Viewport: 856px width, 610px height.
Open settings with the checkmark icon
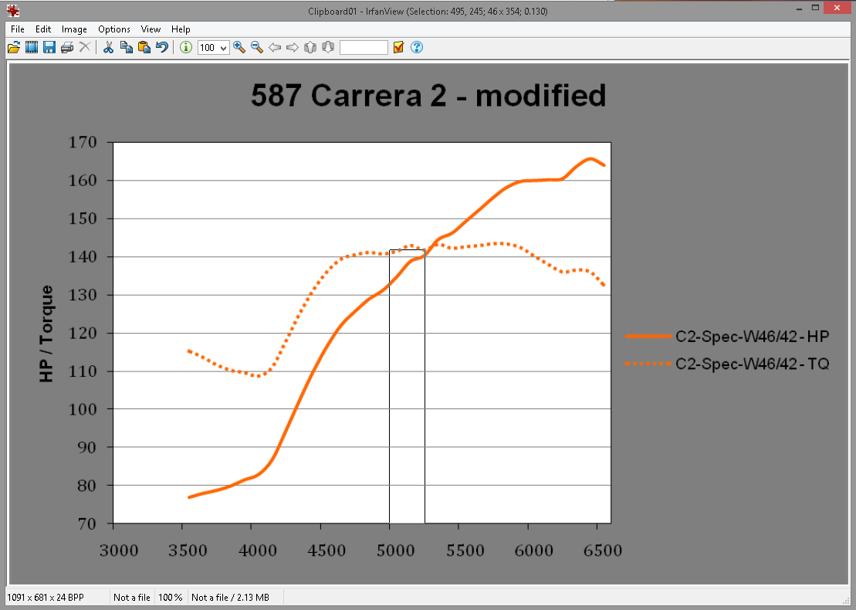pyautogui.click(x=398, y=48)
